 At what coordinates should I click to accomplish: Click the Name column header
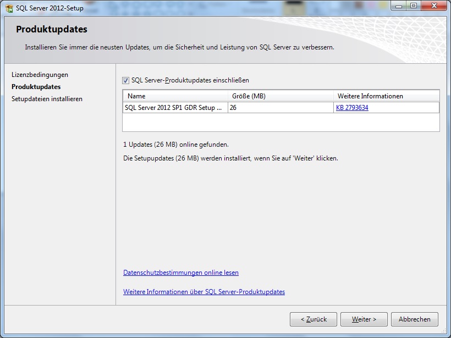click(x=175, y=96)
